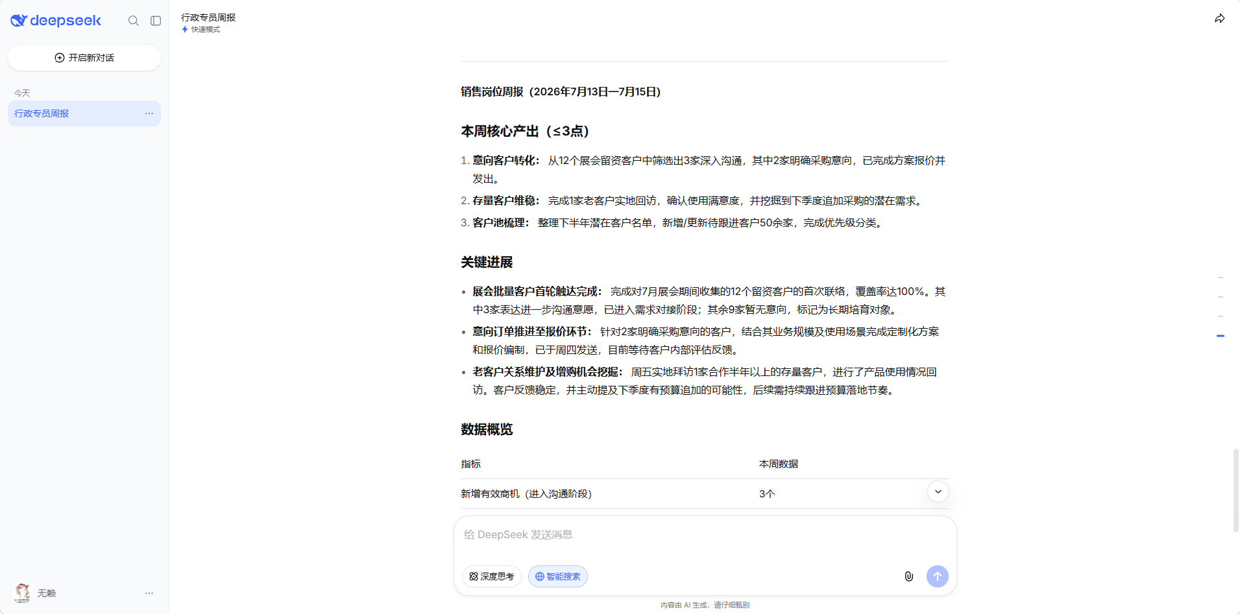This screenshot has height=614, width=1240.
Task: Click the heading 数据概览
Action: tap(487, 429)
